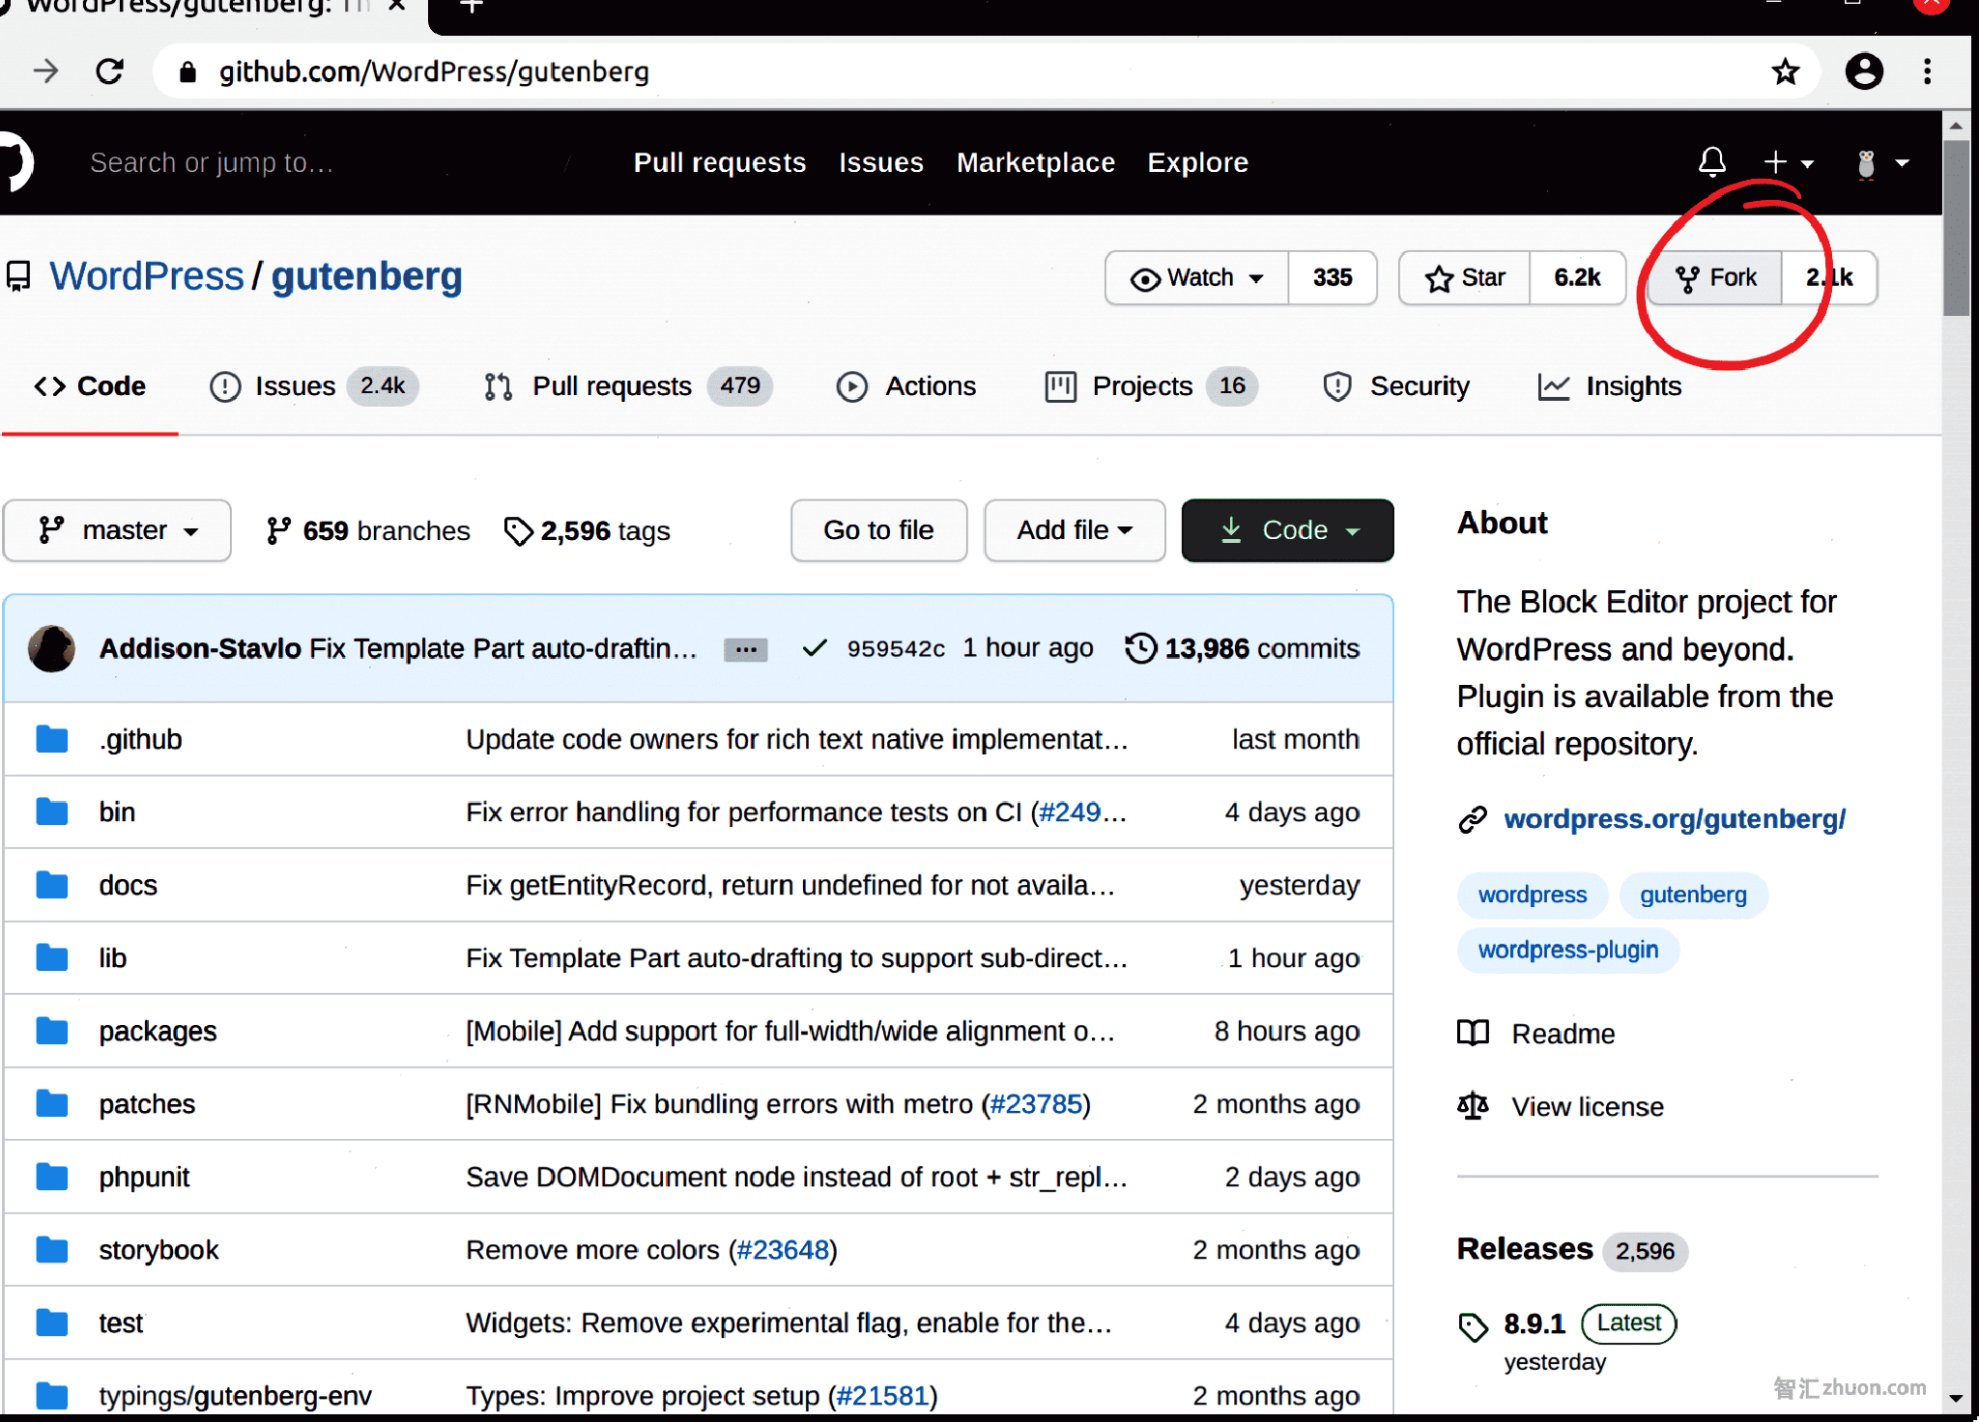1979x1422 pixels.
Task: Click the Go to file button
Action: click(x=878, y=530)
